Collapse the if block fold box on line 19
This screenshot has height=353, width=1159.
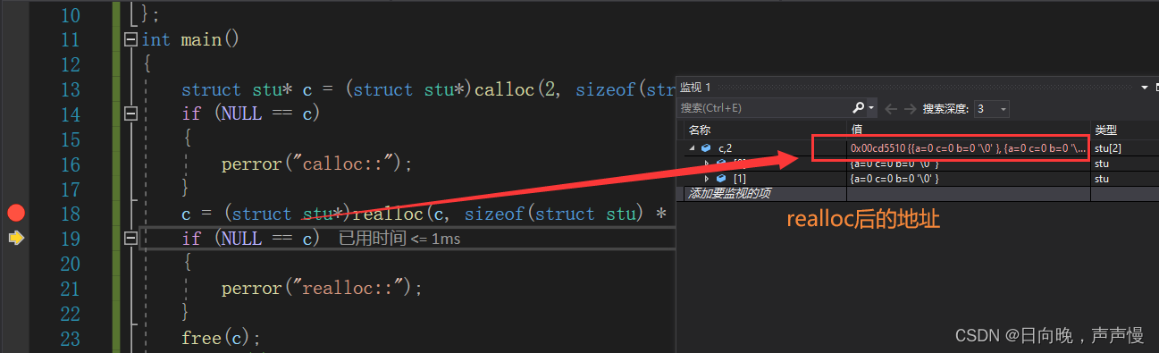[x=131, y=238]
